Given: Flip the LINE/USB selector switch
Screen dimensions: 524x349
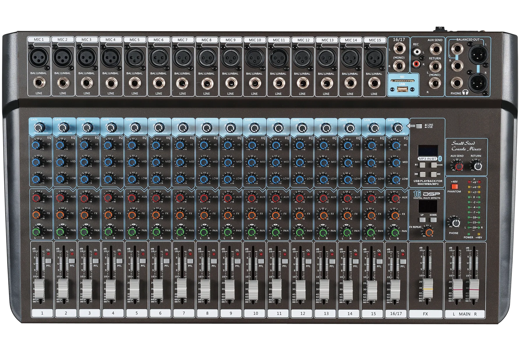Looking at the screenshot, I should tap(419, 126).
